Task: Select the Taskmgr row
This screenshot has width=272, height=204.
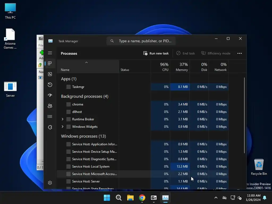Action: tap(143, 87)
